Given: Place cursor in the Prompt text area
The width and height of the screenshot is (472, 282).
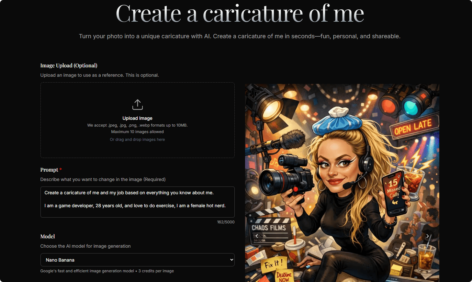Looking at the screenshot, I should point(137,202).
